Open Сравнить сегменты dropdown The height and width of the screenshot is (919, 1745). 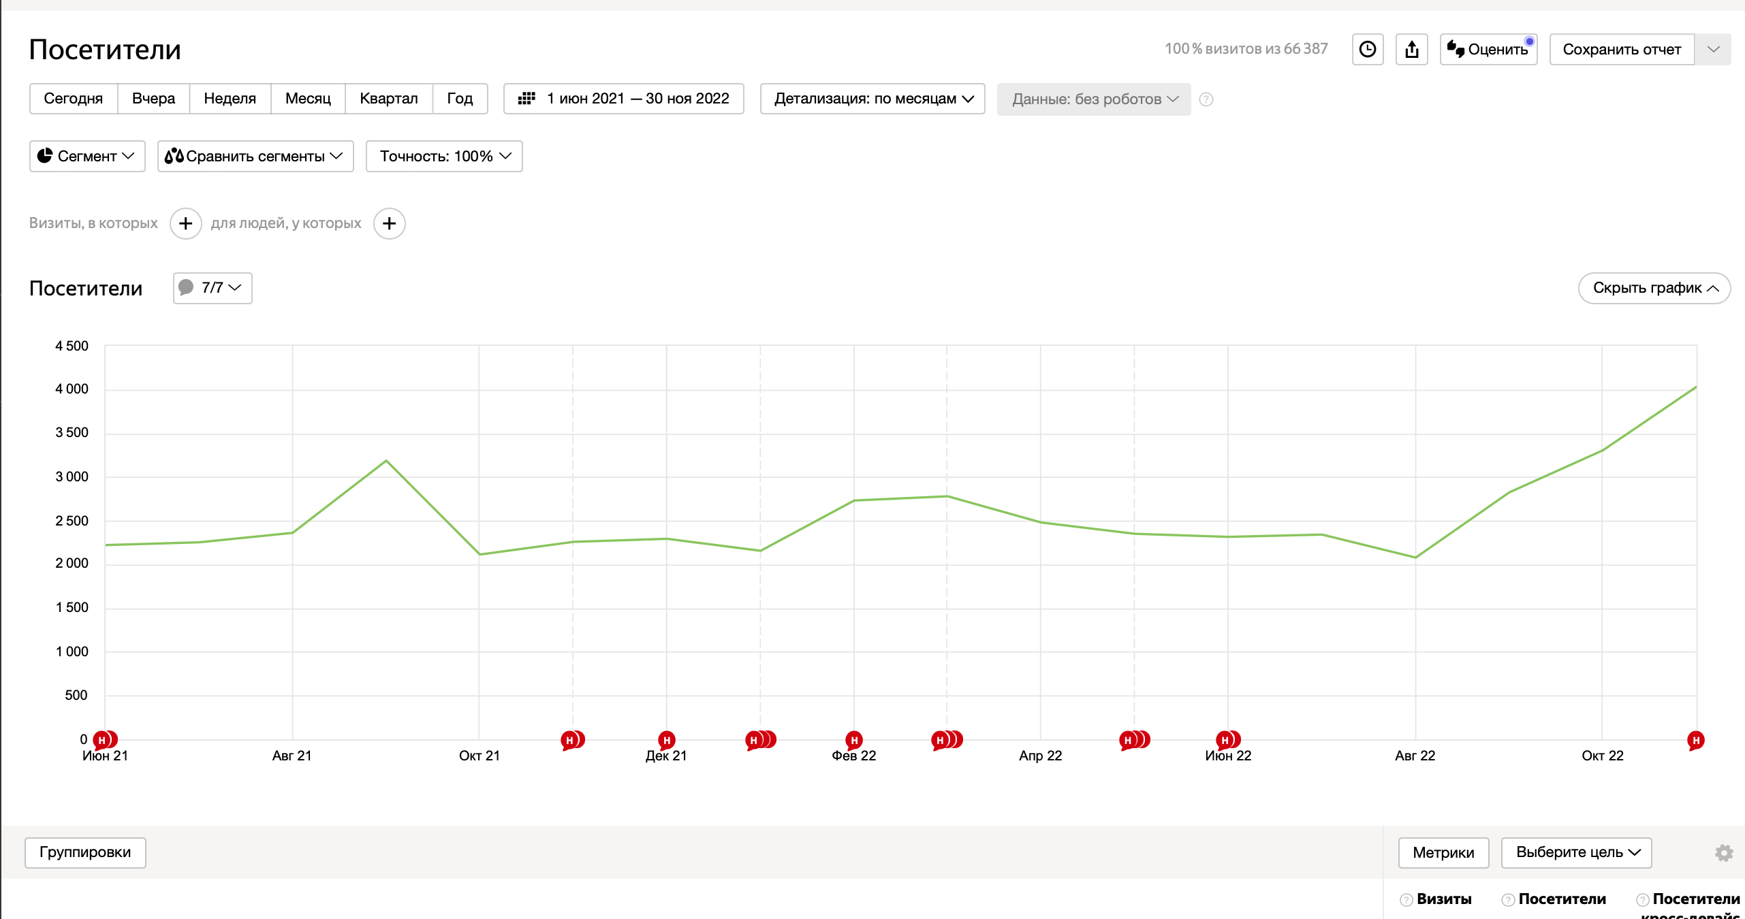[x=255, y=156]
